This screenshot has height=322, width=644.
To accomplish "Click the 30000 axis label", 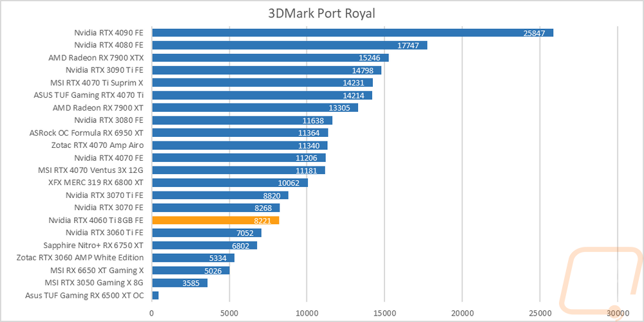I will coord(618,314).
